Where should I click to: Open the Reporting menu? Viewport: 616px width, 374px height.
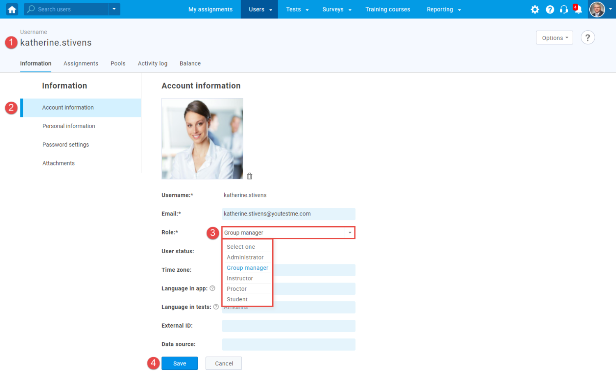click(444, 9)
